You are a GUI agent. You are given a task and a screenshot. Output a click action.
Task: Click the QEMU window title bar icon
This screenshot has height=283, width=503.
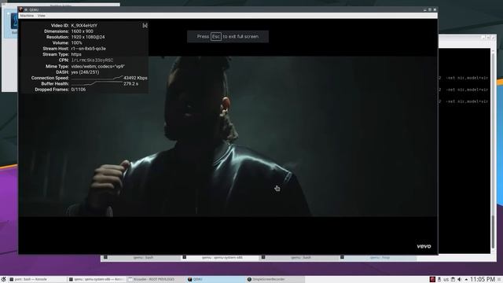(x=21, y=9)
